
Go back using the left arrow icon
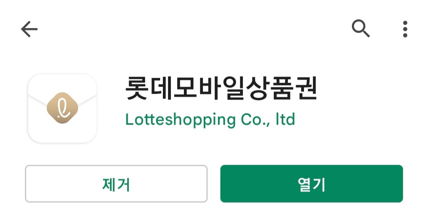[x=29, y=29]
